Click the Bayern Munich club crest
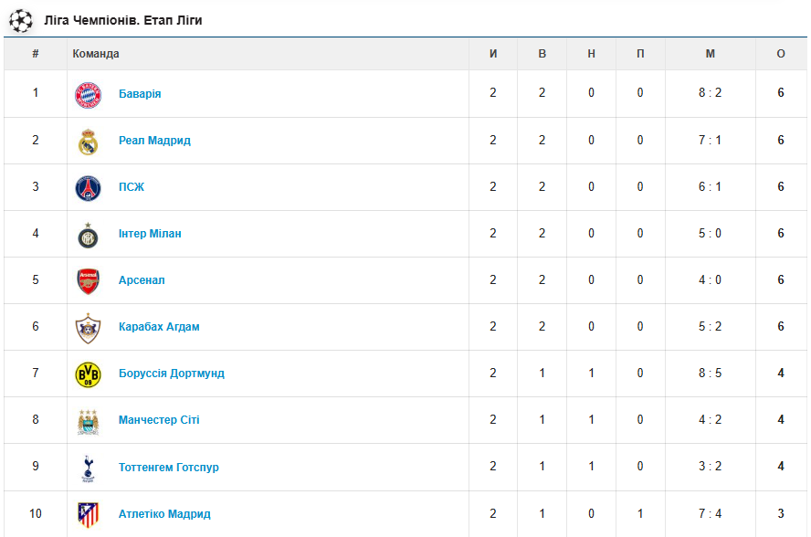 (88, 94)
